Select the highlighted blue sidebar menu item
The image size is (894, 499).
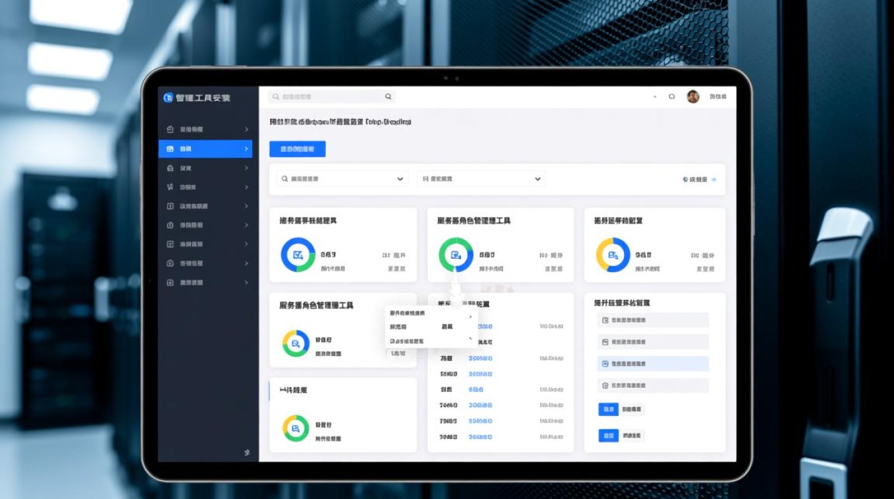click(205, 149)
